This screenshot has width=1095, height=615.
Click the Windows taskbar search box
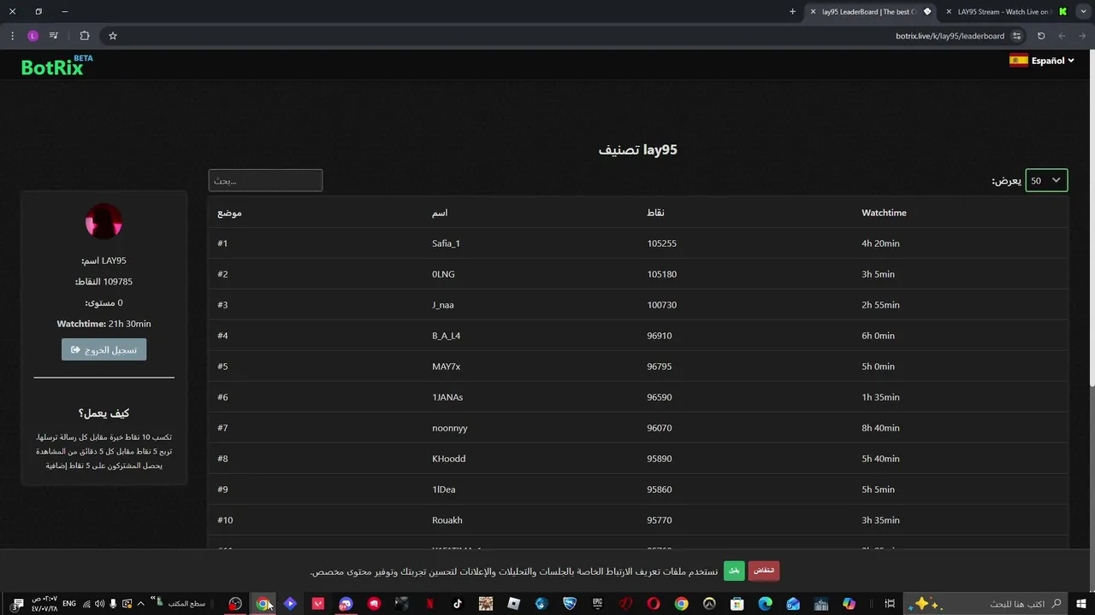click(x=987, y=604)
